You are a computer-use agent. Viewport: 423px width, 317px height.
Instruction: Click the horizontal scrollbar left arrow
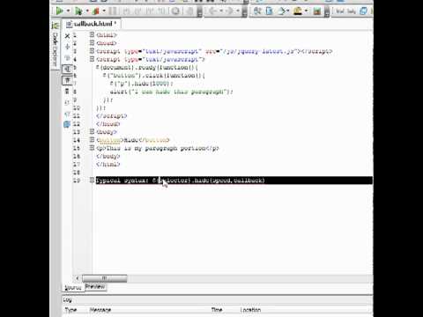[78, 278]
